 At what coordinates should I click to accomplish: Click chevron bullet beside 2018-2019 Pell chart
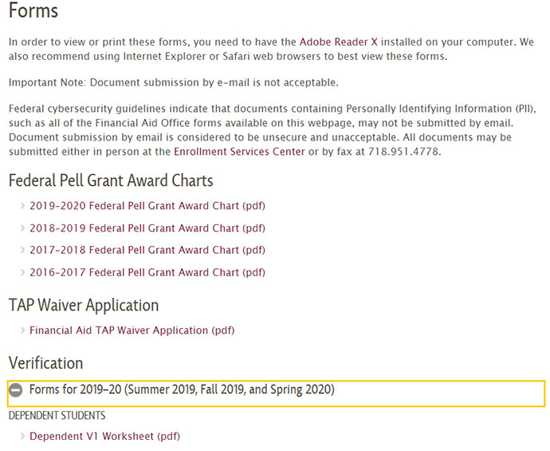click(x=22, y=228)
